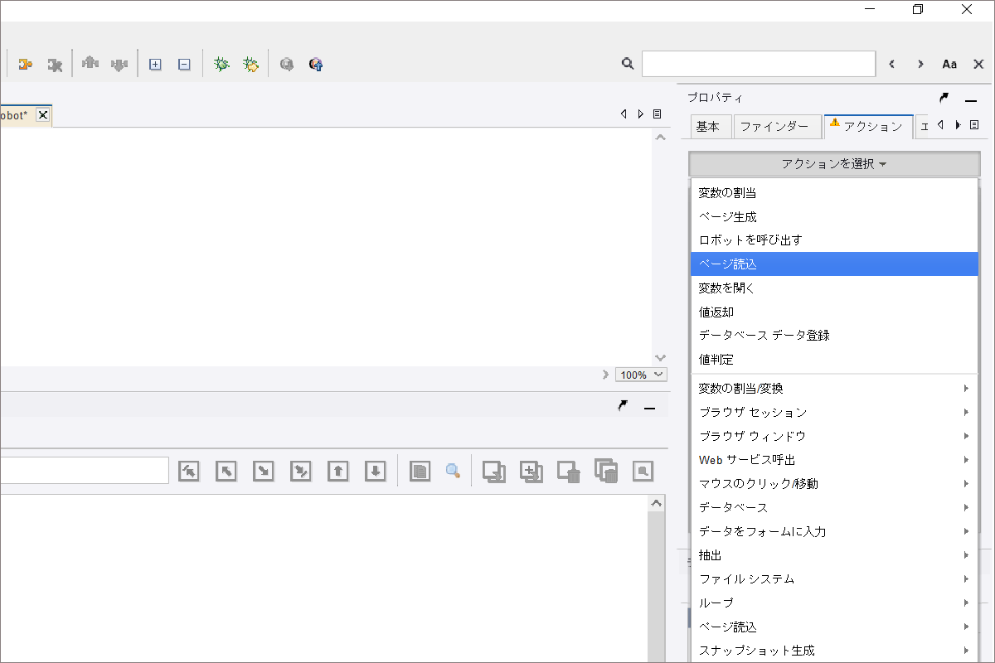Minimize the lower panel

649,407
